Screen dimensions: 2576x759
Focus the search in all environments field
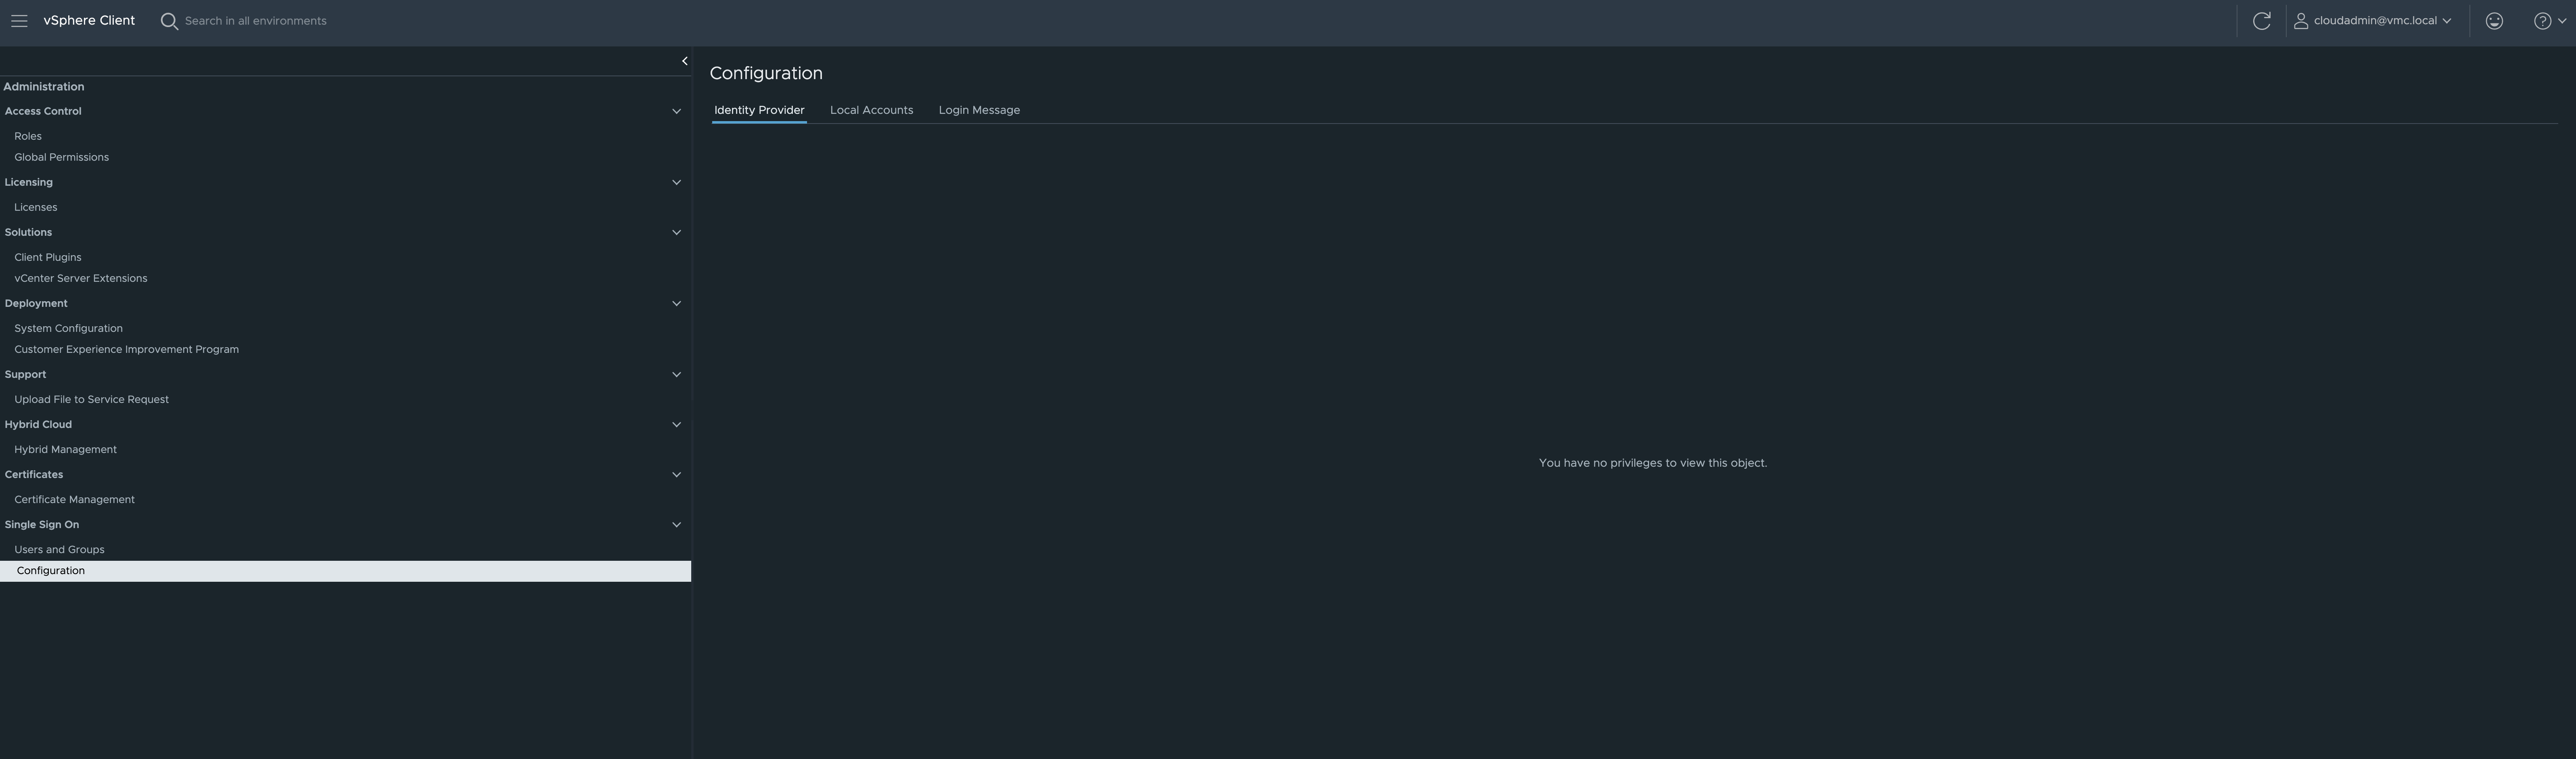255,21
